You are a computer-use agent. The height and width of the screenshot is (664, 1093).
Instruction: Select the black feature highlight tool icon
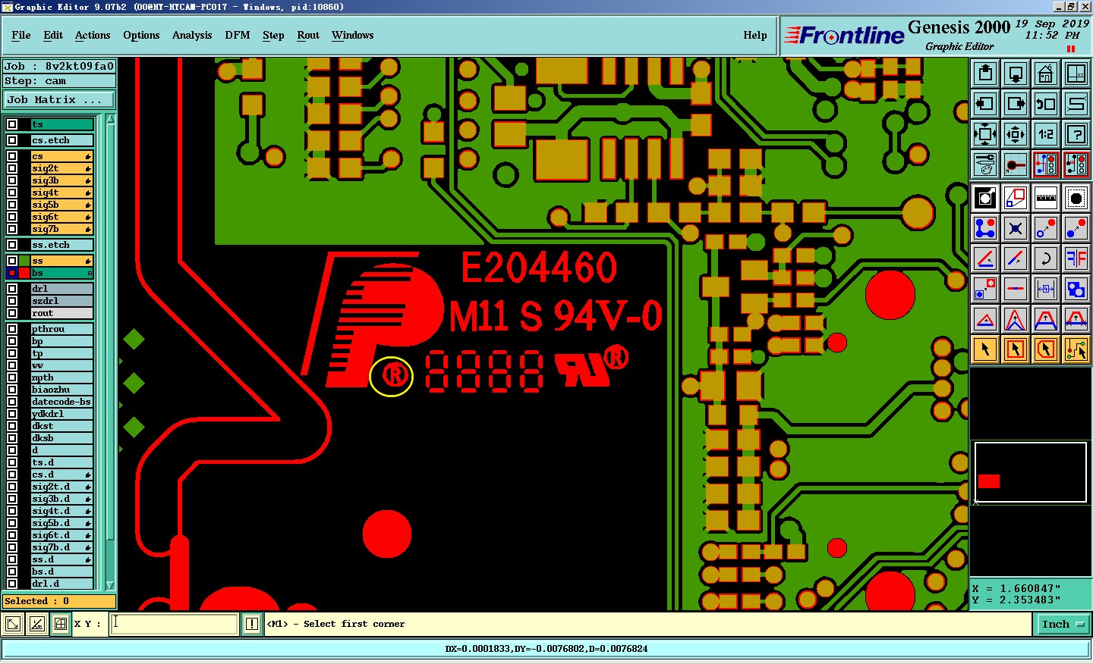point(1076,199)
